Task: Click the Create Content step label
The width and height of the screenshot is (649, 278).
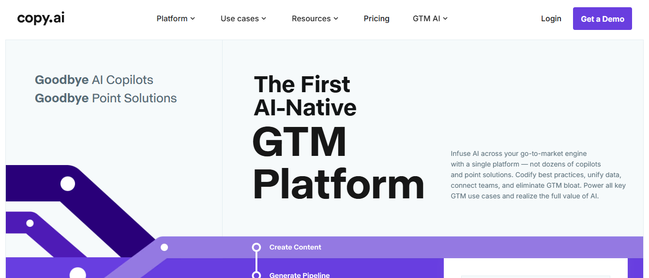Action: (295, 247)
